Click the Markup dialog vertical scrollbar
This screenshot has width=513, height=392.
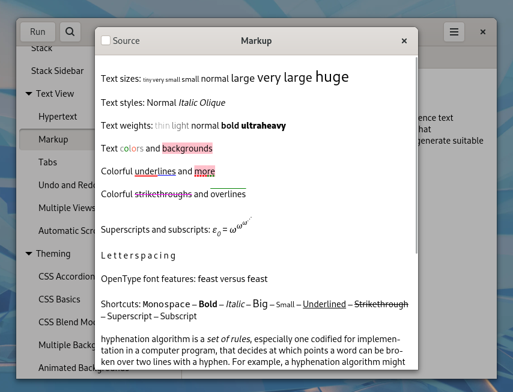[x=416, y=155]
